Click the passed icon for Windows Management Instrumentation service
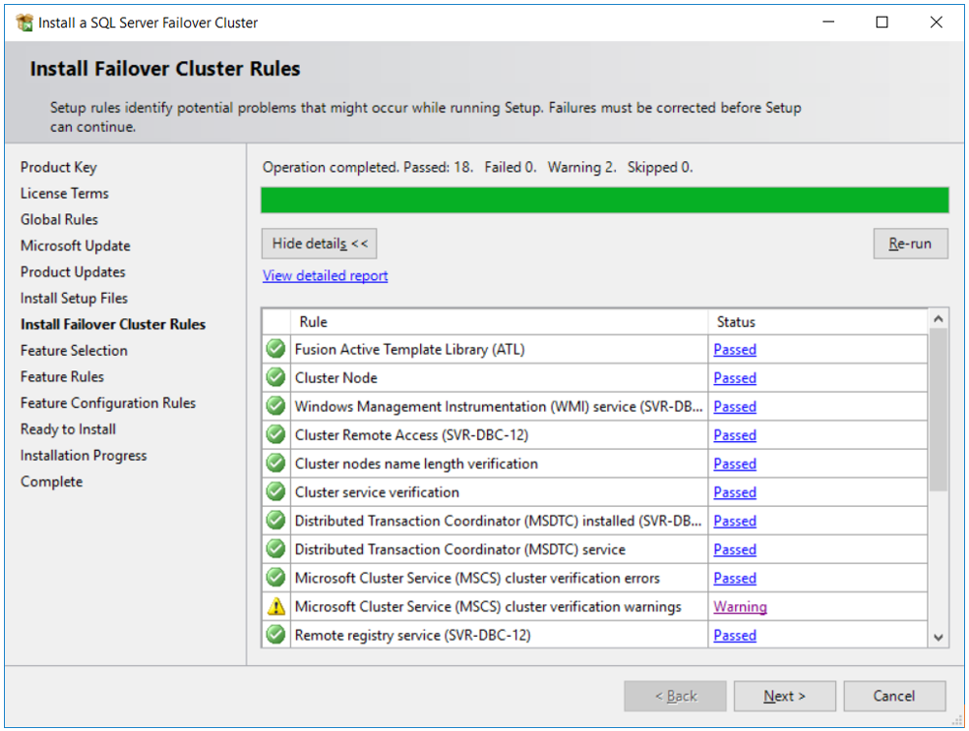This screenshot has height=731, width=969. click(275, 406)
